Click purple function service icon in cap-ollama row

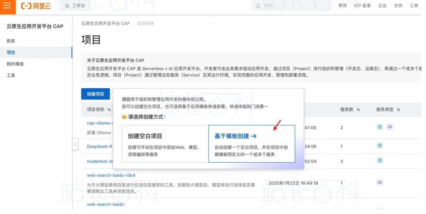pyautogui.click(x=390, y=127)
